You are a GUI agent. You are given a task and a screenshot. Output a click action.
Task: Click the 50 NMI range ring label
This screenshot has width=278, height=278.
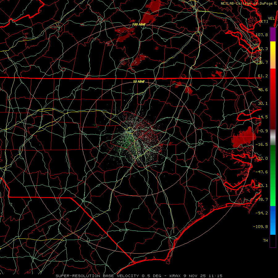point(139,82)
